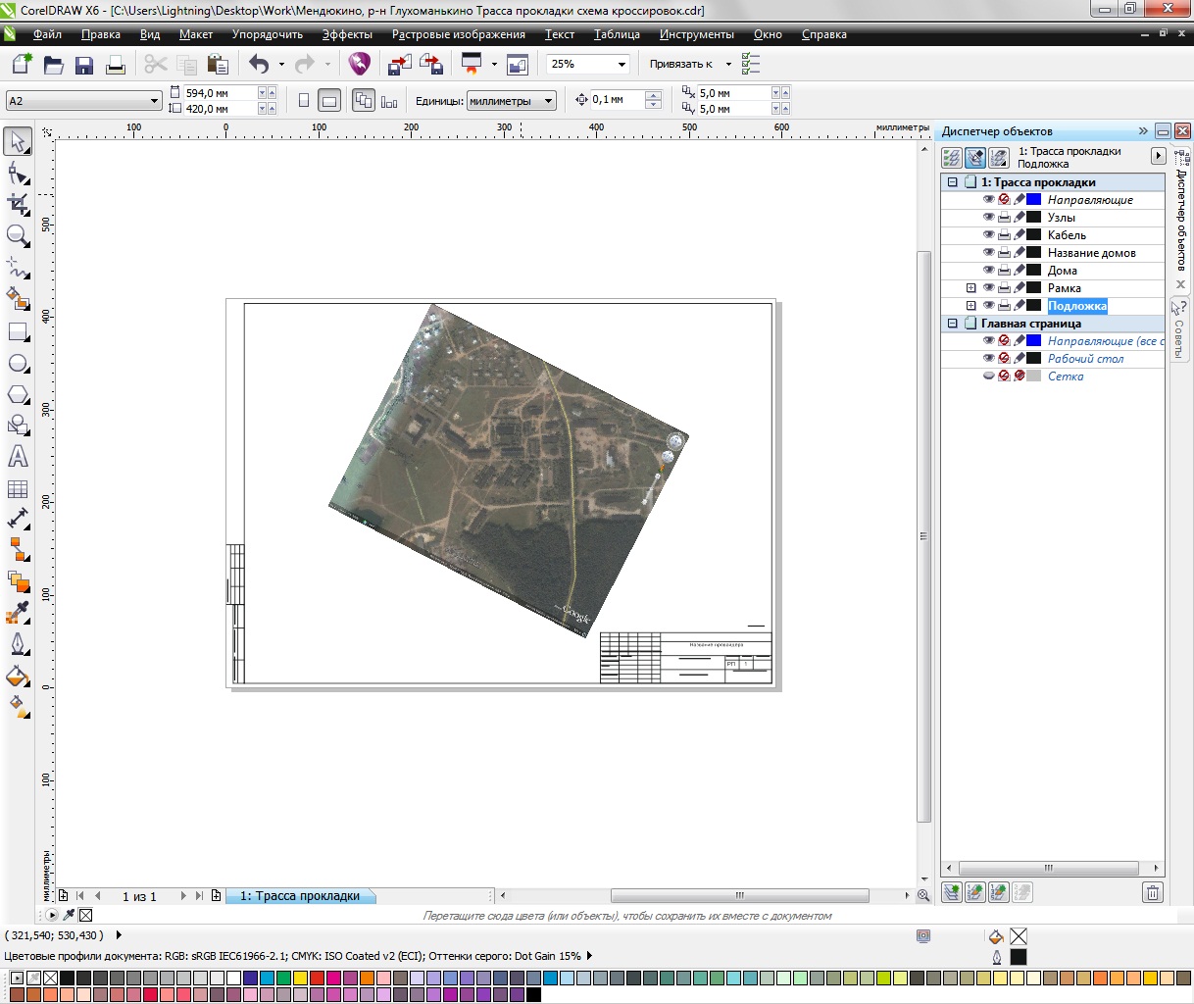Toggle visibility of Рамка layer
Screen dimensions: 1194x1004
point(988,288)
